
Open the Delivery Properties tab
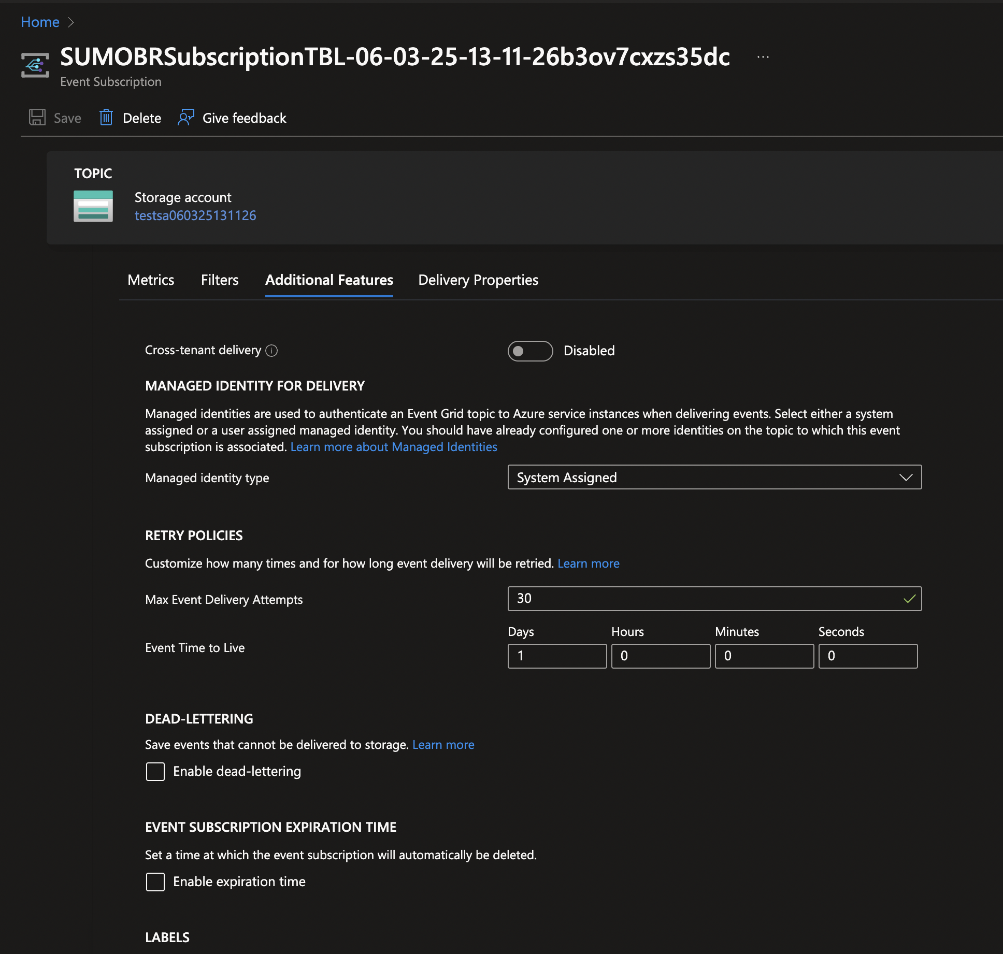(x=477, y=280)
